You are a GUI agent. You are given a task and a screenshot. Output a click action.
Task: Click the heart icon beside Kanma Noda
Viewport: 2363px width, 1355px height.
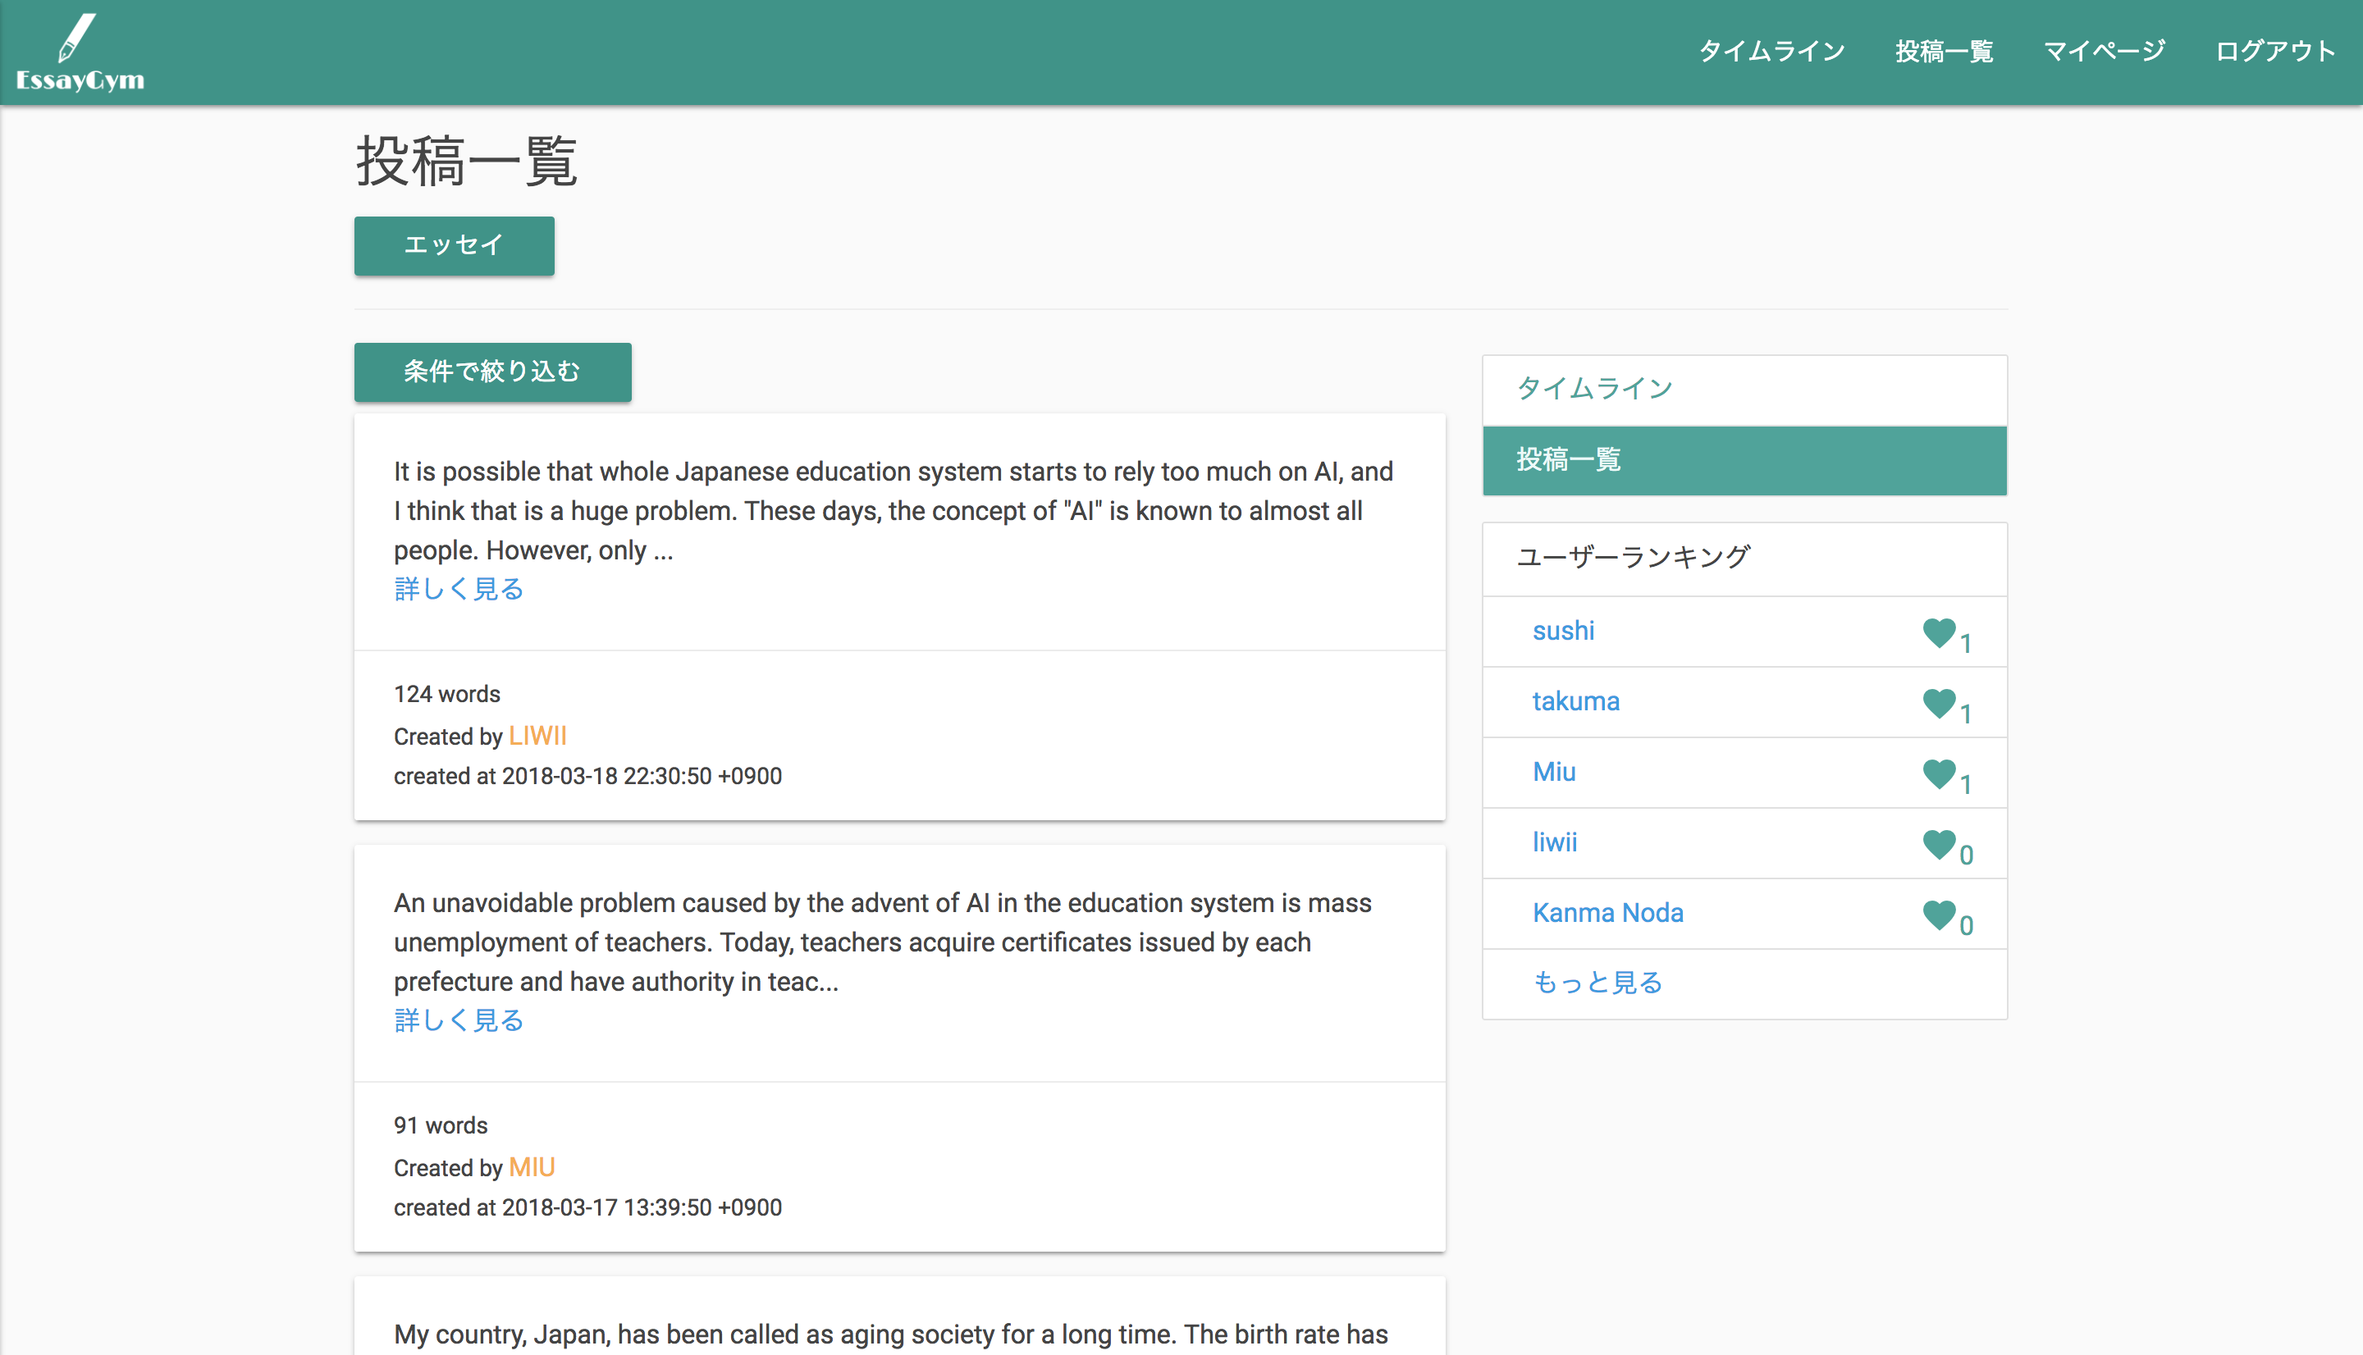[x=1939, y=914]
